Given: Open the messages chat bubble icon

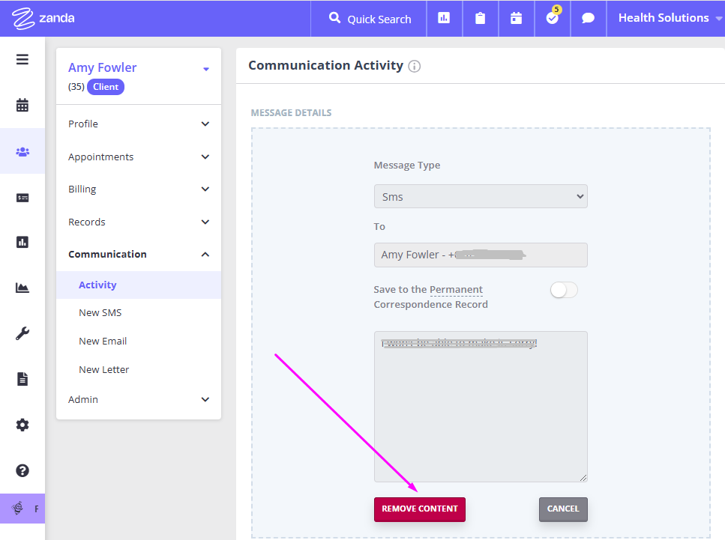Looking at the screenshot, I should tap(589, 19).
